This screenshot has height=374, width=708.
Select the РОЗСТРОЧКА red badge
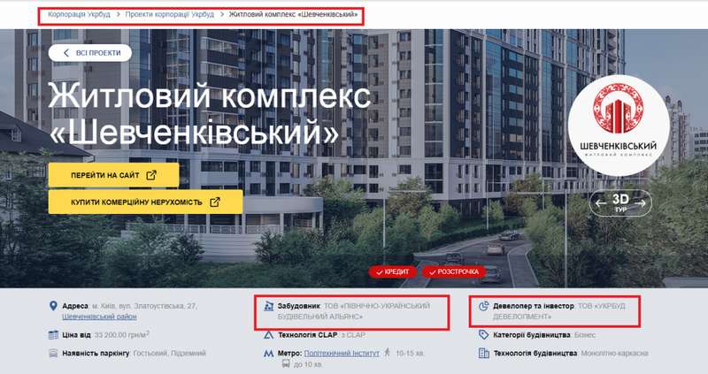coord(454,271)
